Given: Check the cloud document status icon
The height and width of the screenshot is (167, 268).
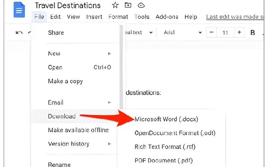Looking at the screenshot, I should [141, 6].
